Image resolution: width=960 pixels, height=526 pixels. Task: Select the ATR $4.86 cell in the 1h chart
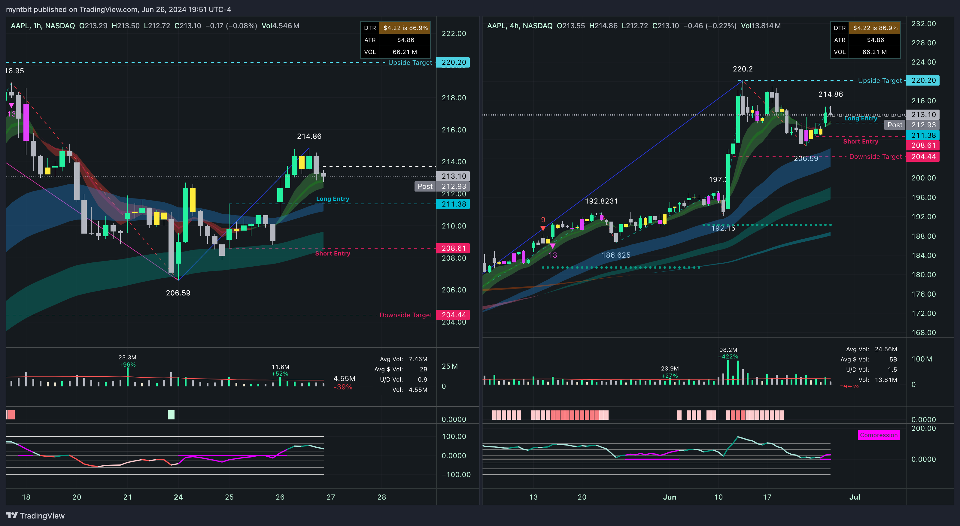tap(406, 40)
